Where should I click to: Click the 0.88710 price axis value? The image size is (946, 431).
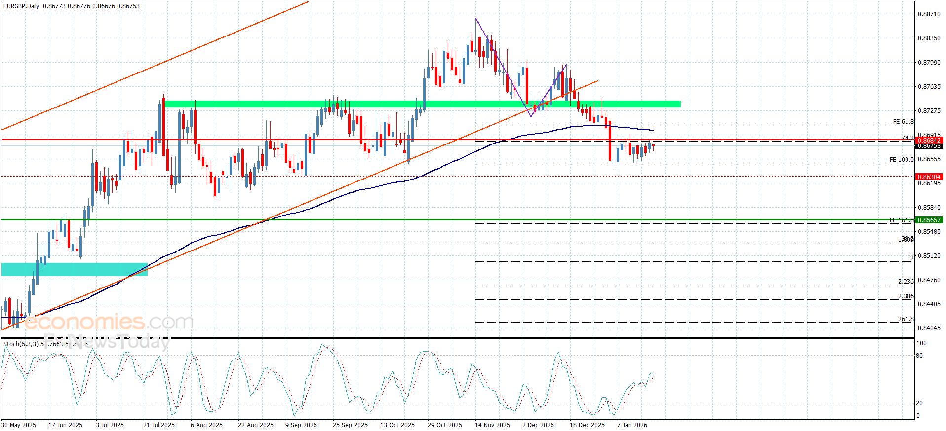pyautogui.click(x=929, y=14)
